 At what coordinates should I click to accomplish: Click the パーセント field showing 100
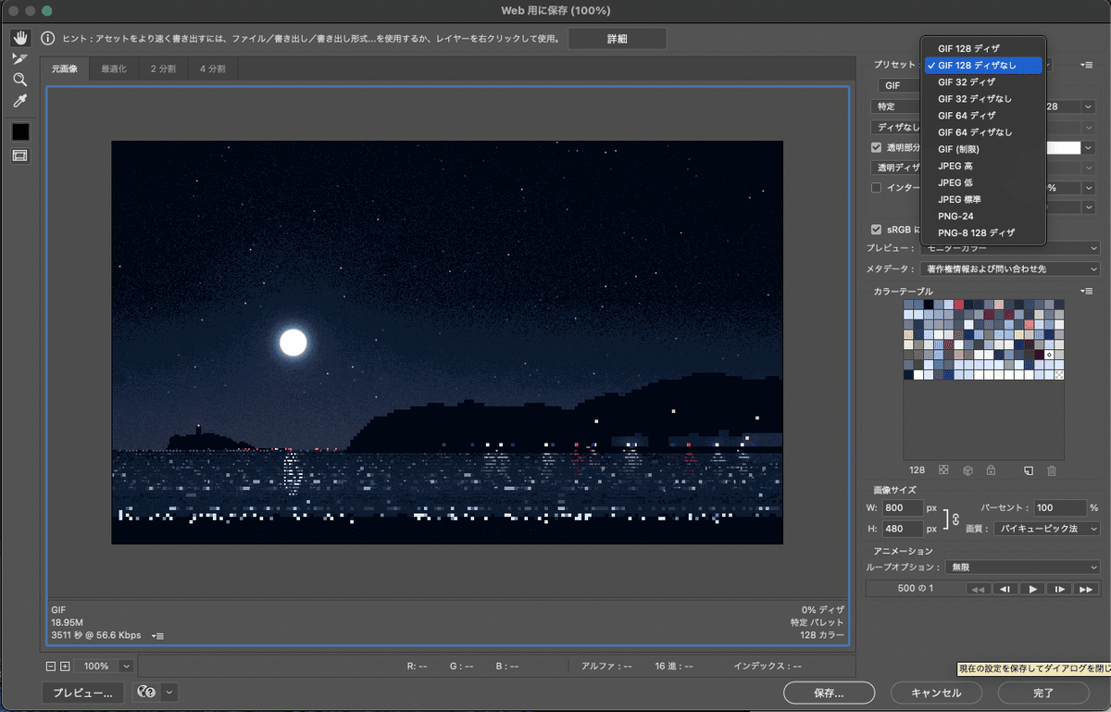tap(1060, 508)
